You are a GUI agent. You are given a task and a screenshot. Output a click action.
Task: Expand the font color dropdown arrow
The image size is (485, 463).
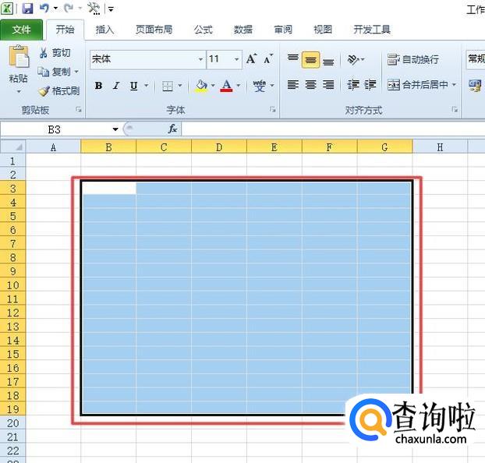(239, 86)
